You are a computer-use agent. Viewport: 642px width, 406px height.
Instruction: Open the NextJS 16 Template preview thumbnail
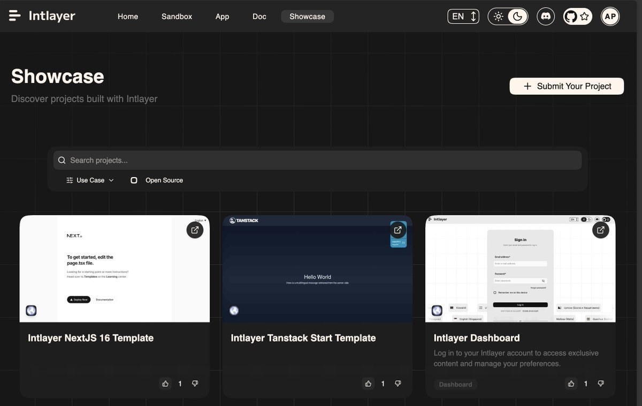coord(114,269)
